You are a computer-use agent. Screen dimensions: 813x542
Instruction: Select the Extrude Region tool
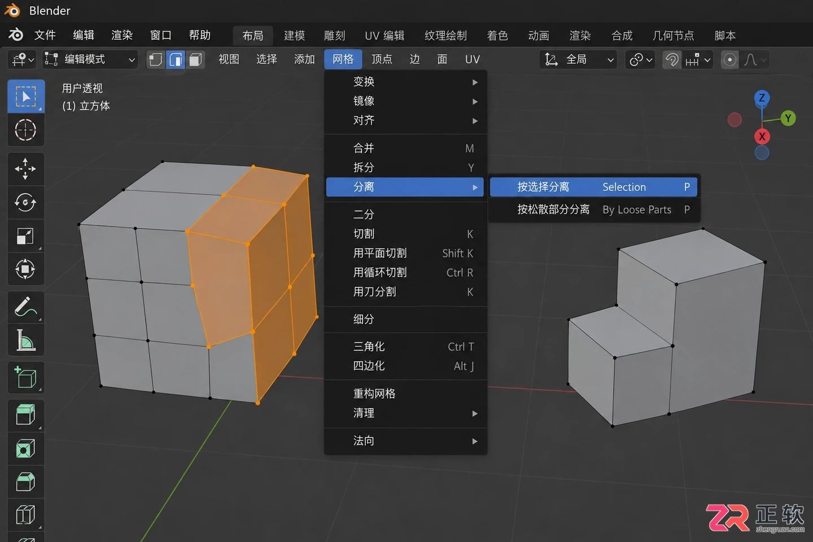(x=25, y=415)
